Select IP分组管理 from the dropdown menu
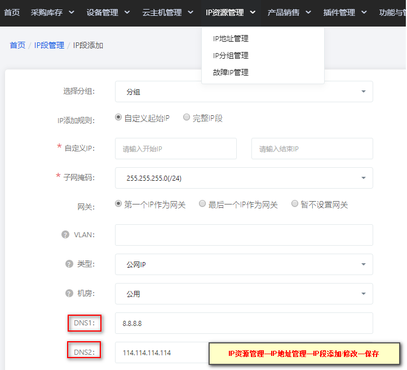 click(x=231, y=55)
